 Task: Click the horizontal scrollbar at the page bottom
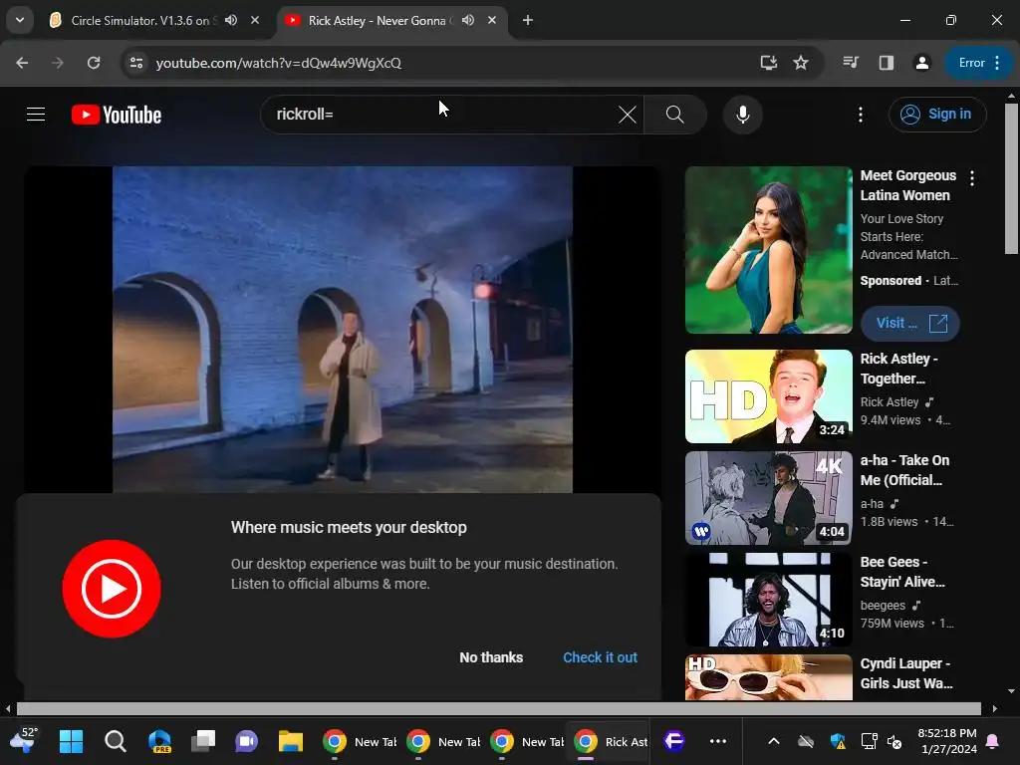coord(499,708)
